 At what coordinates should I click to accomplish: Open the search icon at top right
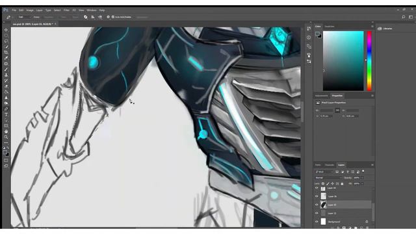coord(403,17)
